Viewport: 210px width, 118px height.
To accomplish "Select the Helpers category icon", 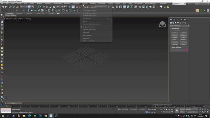I will coord(180,23).
